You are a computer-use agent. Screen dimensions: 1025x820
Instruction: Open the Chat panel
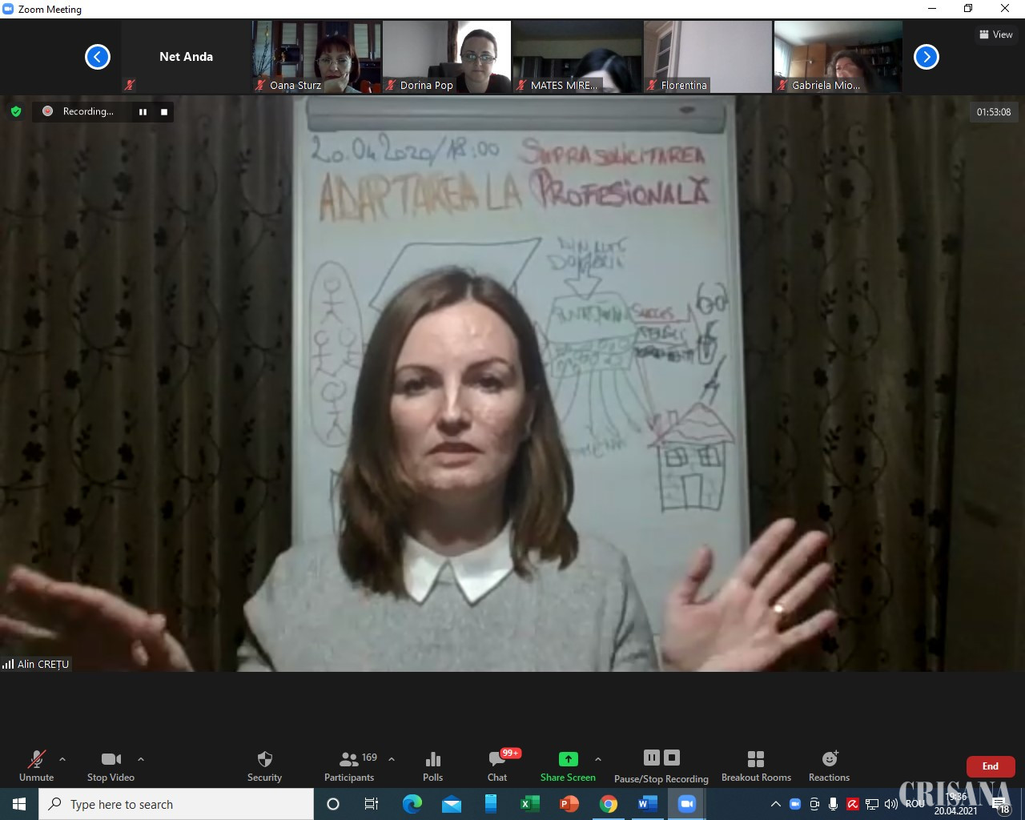497,766
